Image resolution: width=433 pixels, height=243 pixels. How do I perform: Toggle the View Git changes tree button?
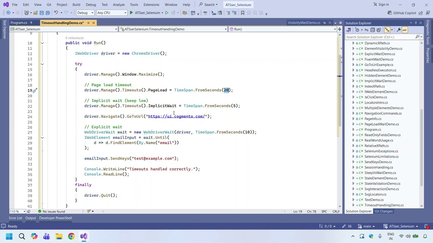(387, 30)
